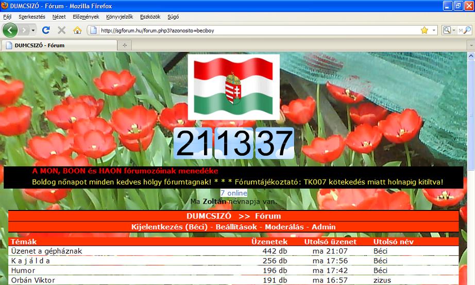Open the search engine selector dropdown
475x285 pixels.
pos(450,30)
